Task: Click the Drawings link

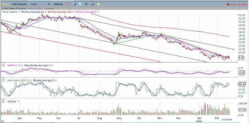Action: (x=49, y=8)
